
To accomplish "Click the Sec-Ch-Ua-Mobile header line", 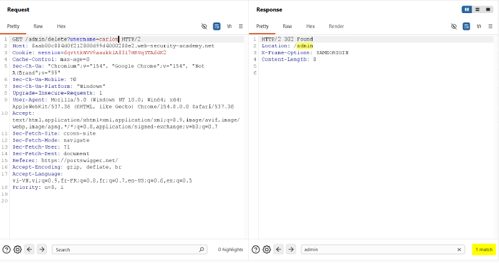I will point(44,80).
